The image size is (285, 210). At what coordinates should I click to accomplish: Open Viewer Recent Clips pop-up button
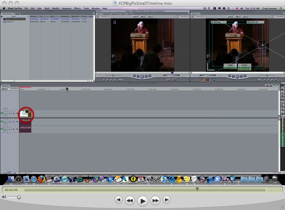[169, 80]
